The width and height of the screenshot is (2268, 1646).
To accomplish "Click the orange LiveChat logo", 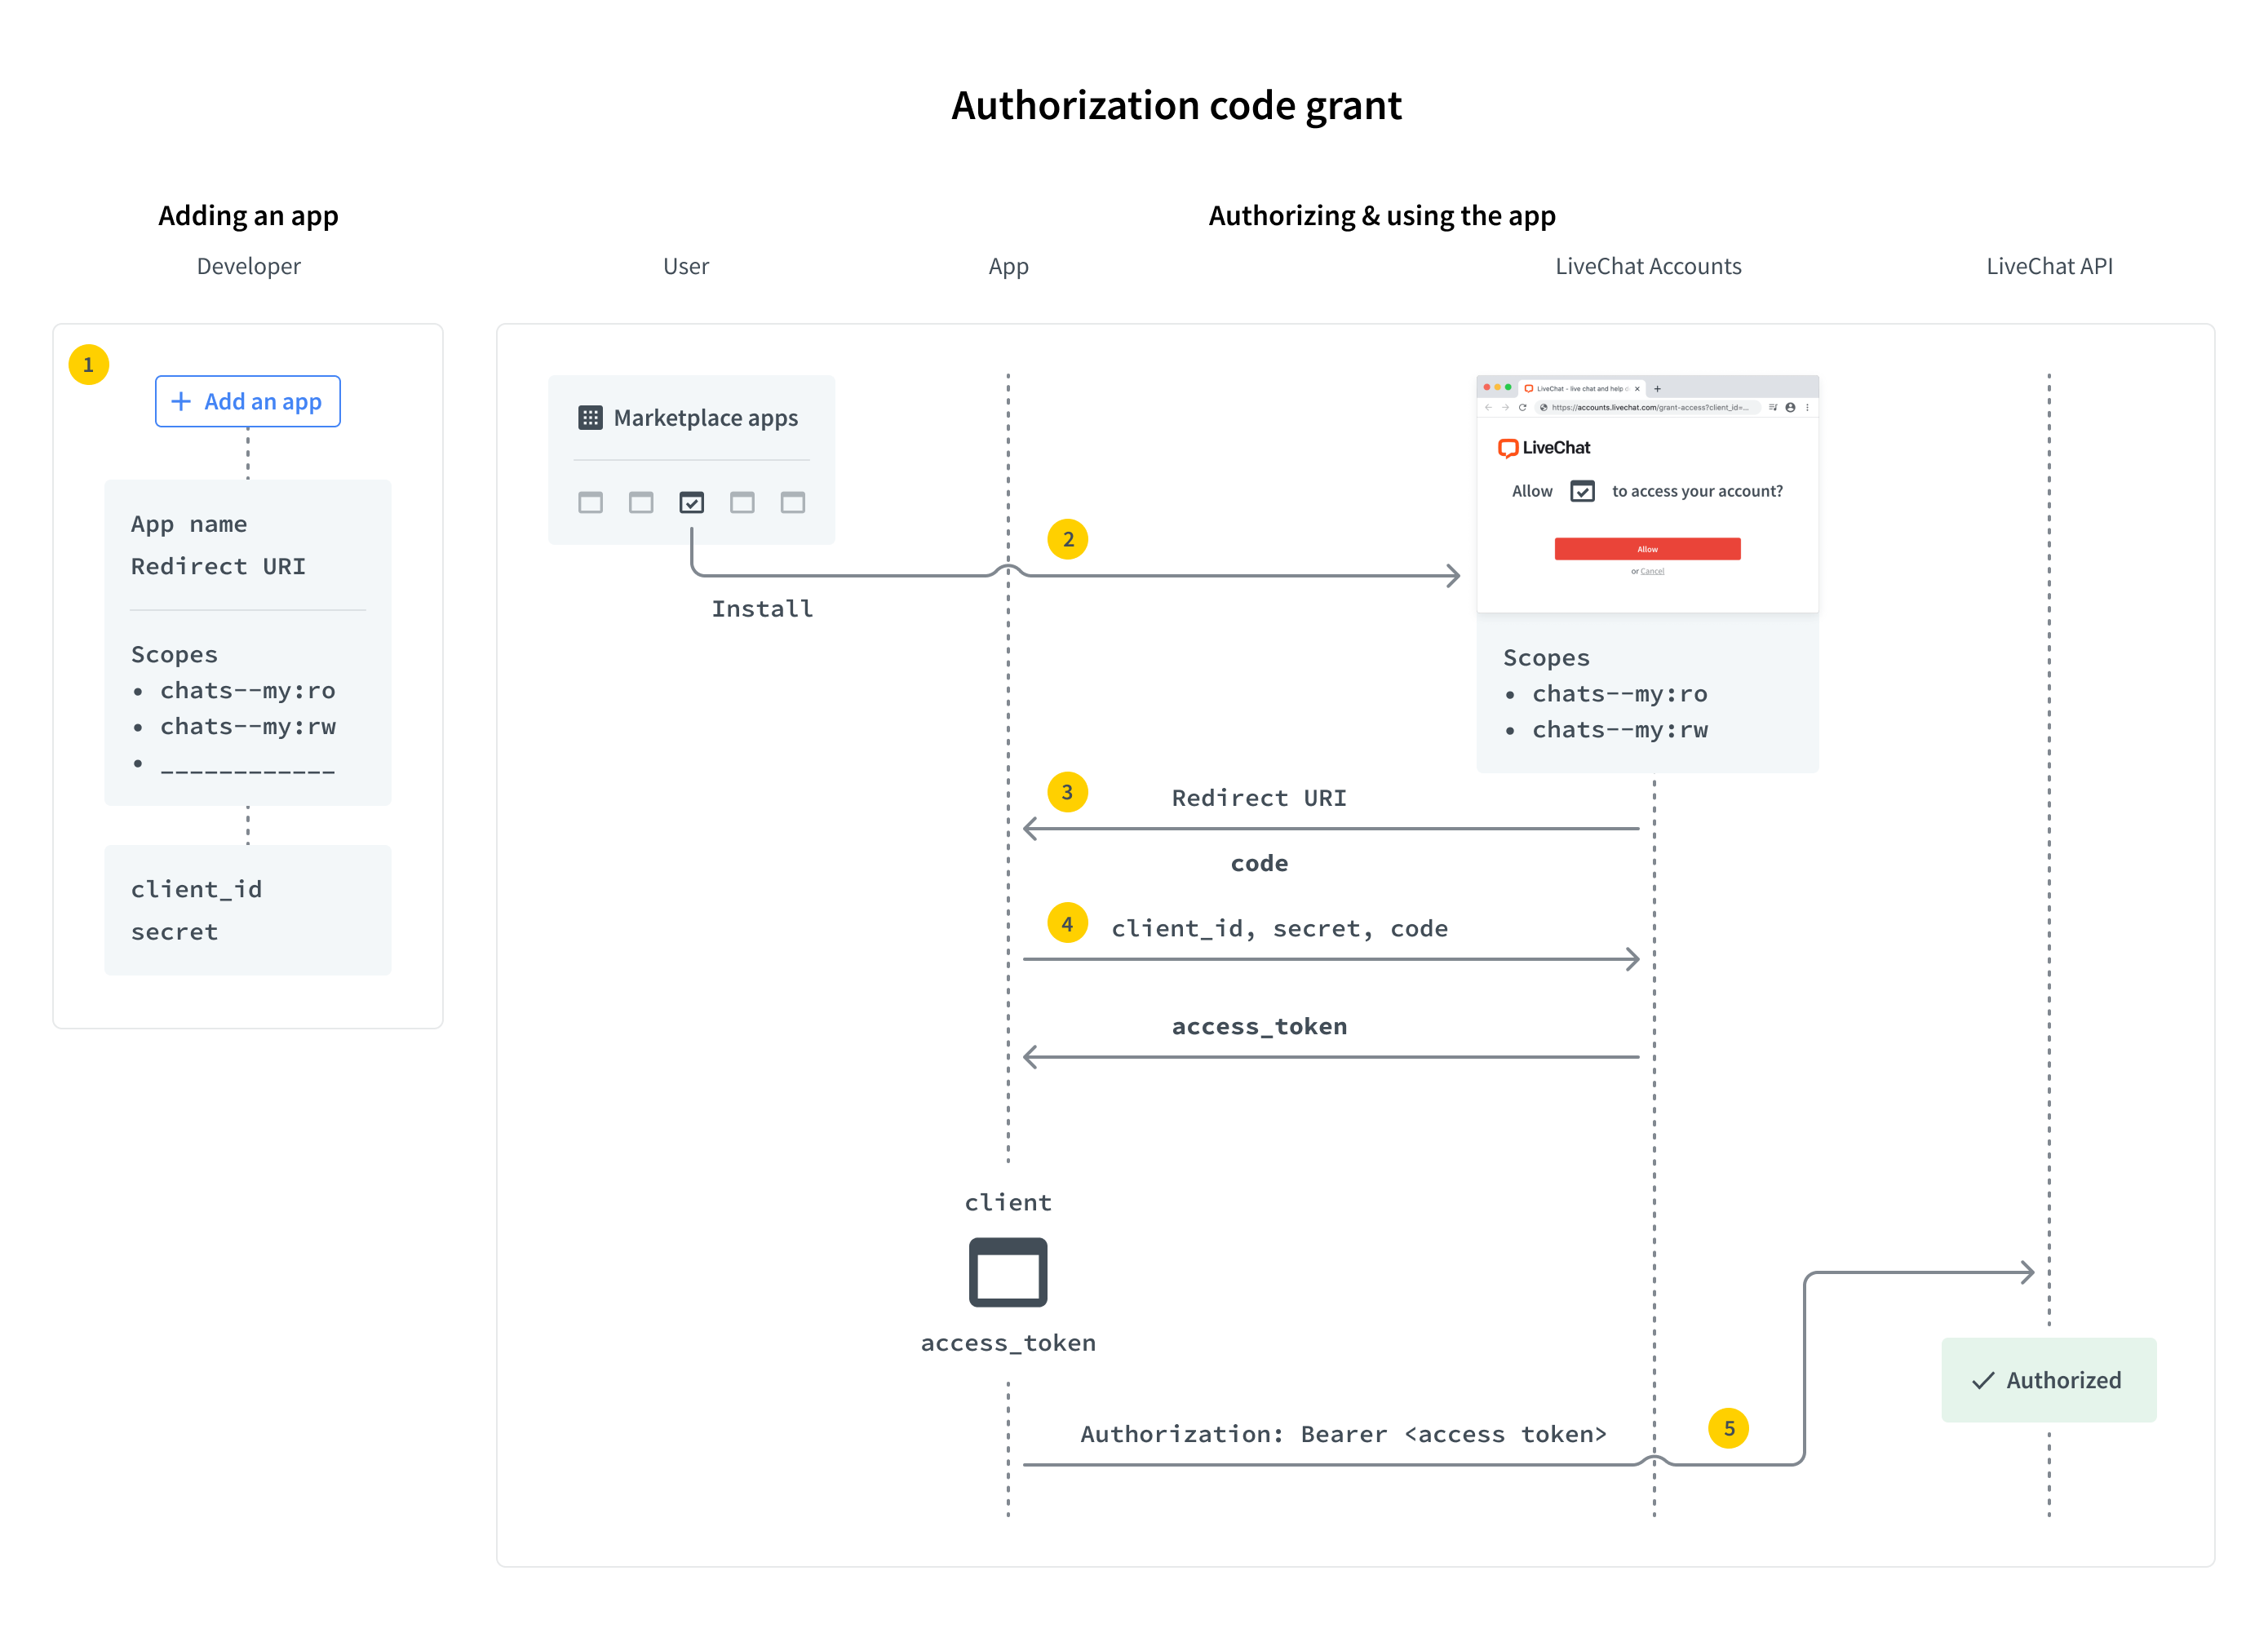I will coord(1508,448).
